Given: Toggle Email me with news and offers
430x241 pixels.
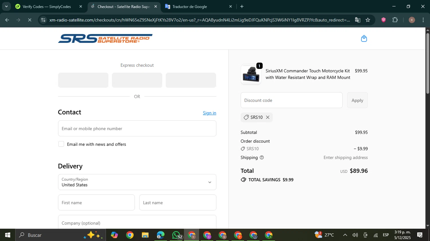Looking at the screenshot, I should click(61, 144).
